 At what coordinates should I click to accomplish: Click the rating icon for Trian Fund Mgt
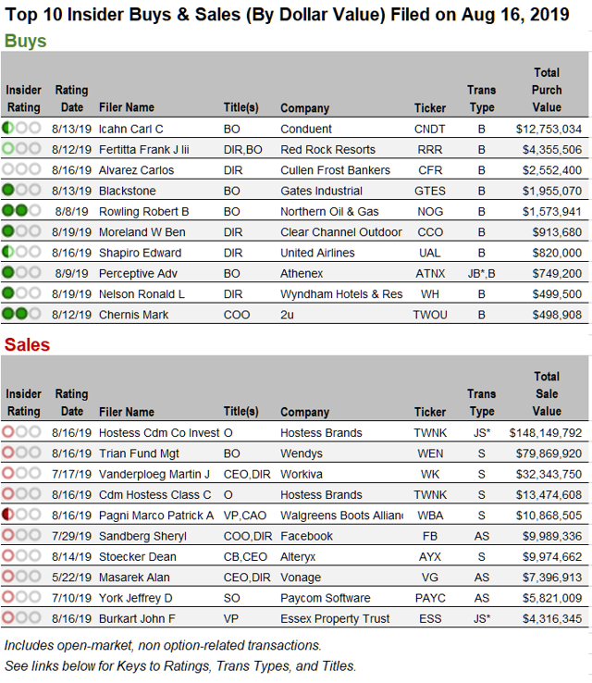21,453
